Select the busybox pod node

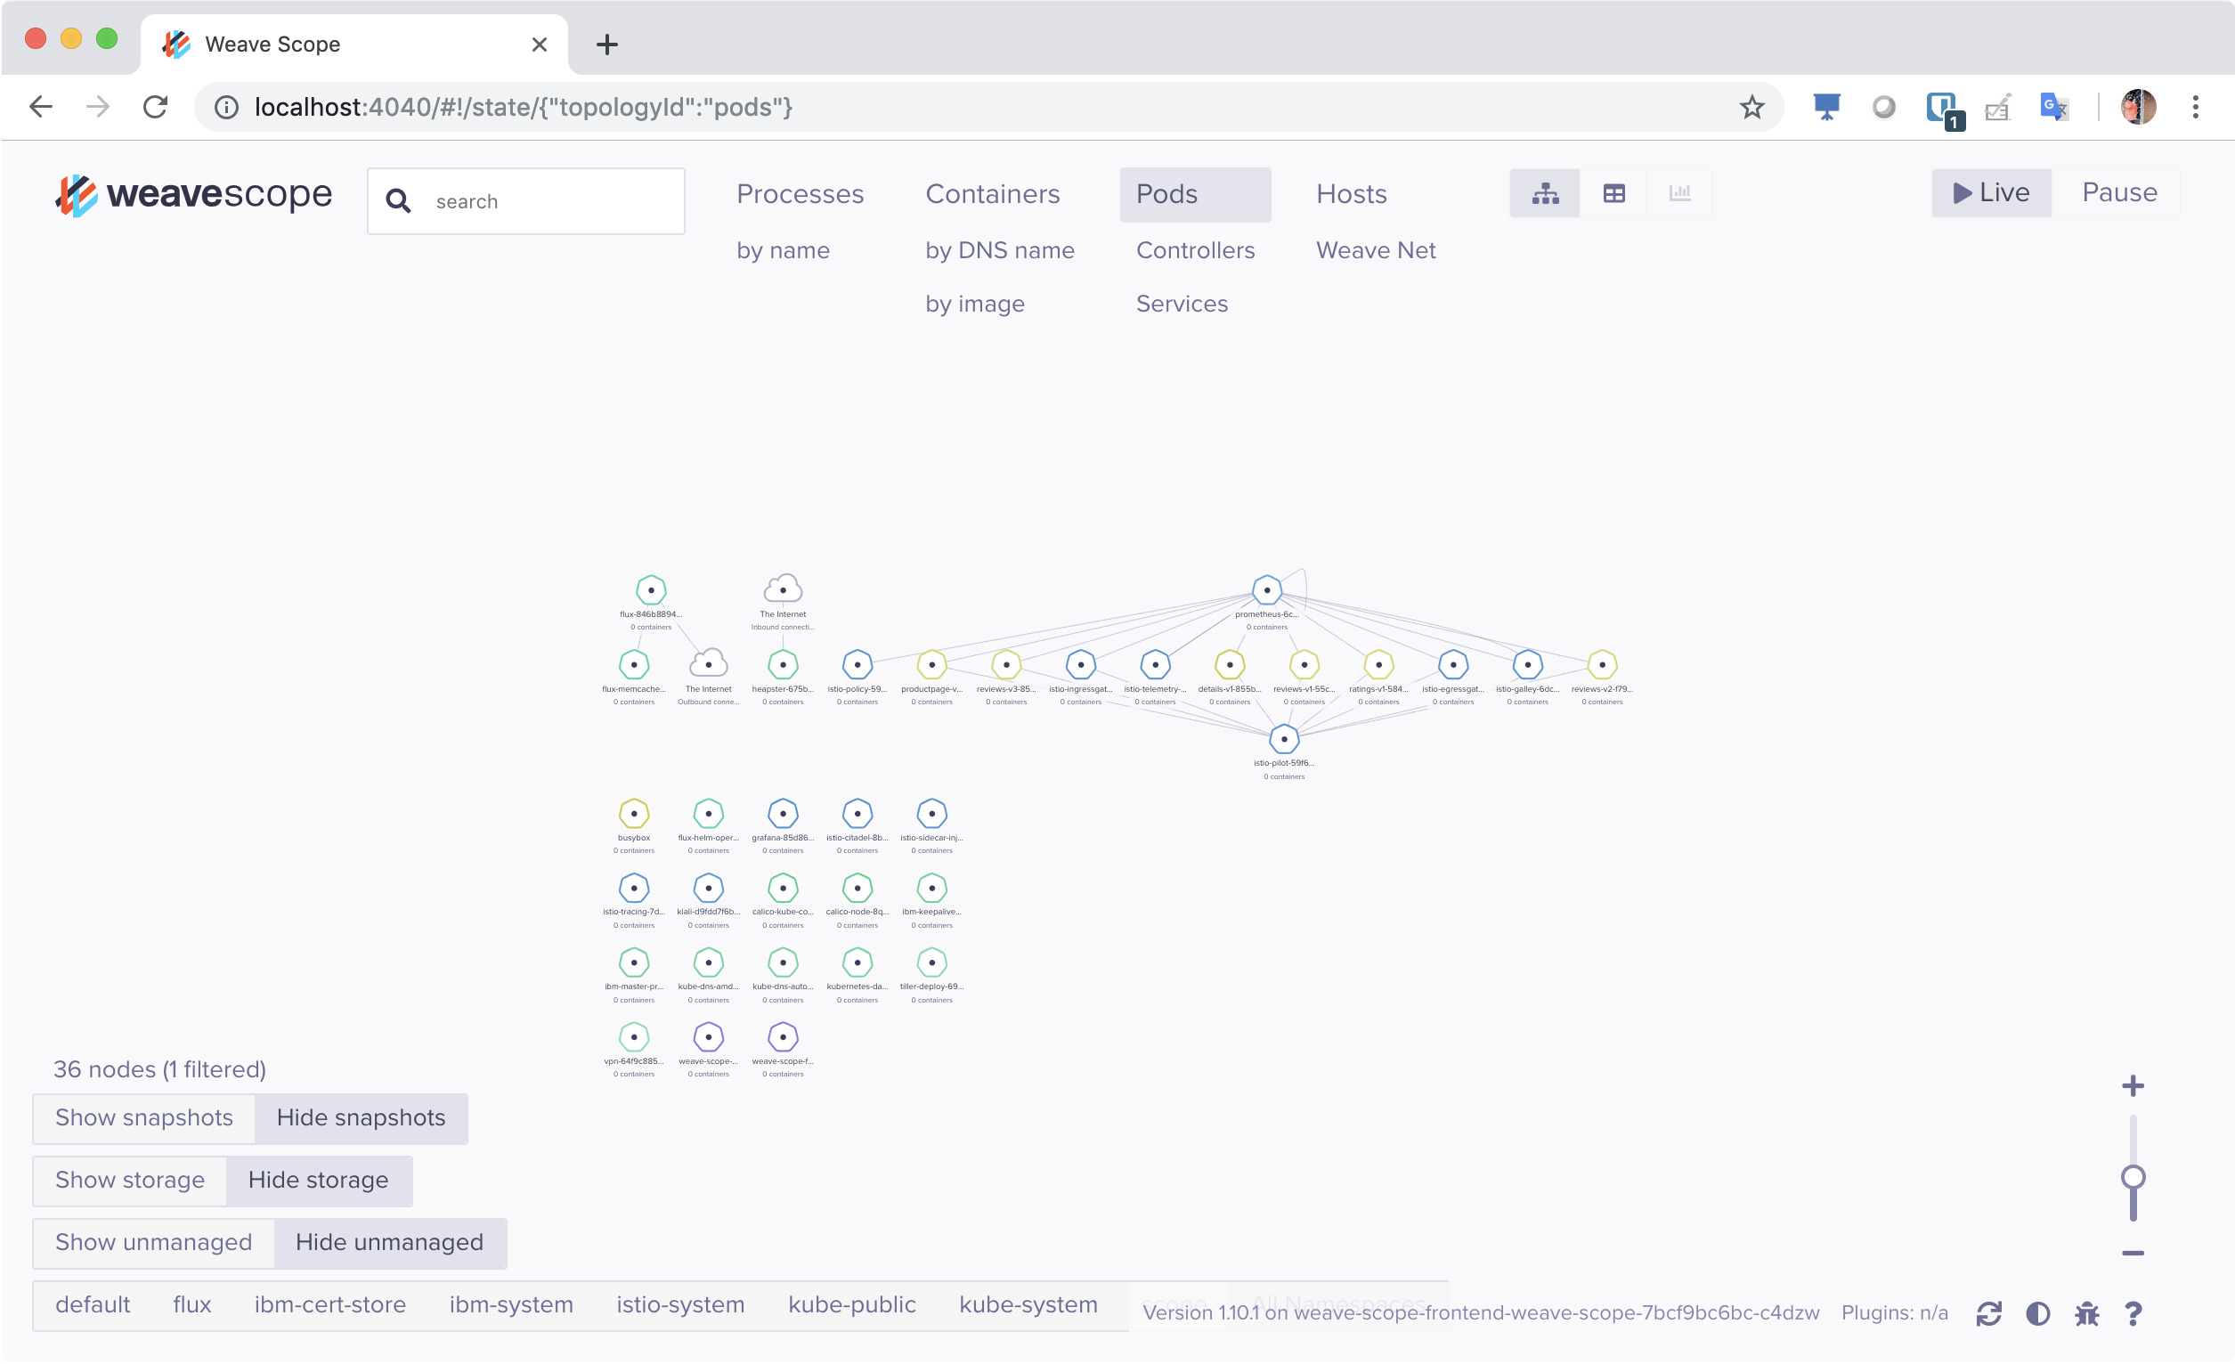634,814
